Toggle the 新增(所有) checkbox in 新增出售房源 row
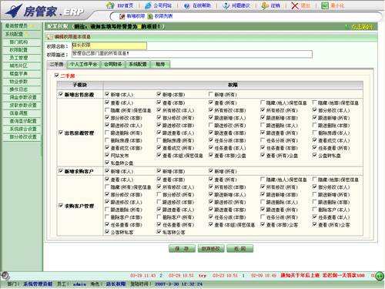This screenshot has height=289, width=385. [x=211, y=94]
